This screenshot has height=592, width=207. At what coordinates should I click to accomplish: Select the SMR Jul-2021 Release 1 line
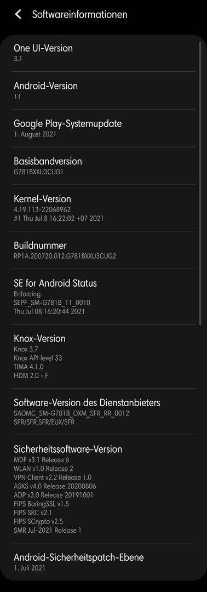click(48, 531)
